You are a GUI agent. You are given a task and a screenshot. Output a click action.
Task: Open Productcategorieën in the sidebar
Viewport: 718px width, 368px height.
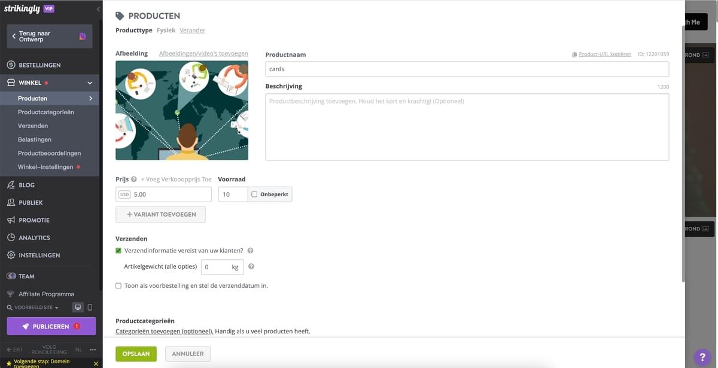pos(46,112)
